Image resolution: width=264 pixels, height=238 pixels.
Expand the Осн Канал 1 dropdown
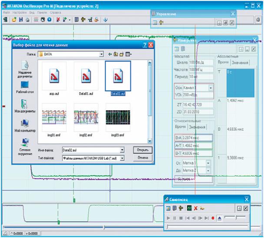pos(211,87)
